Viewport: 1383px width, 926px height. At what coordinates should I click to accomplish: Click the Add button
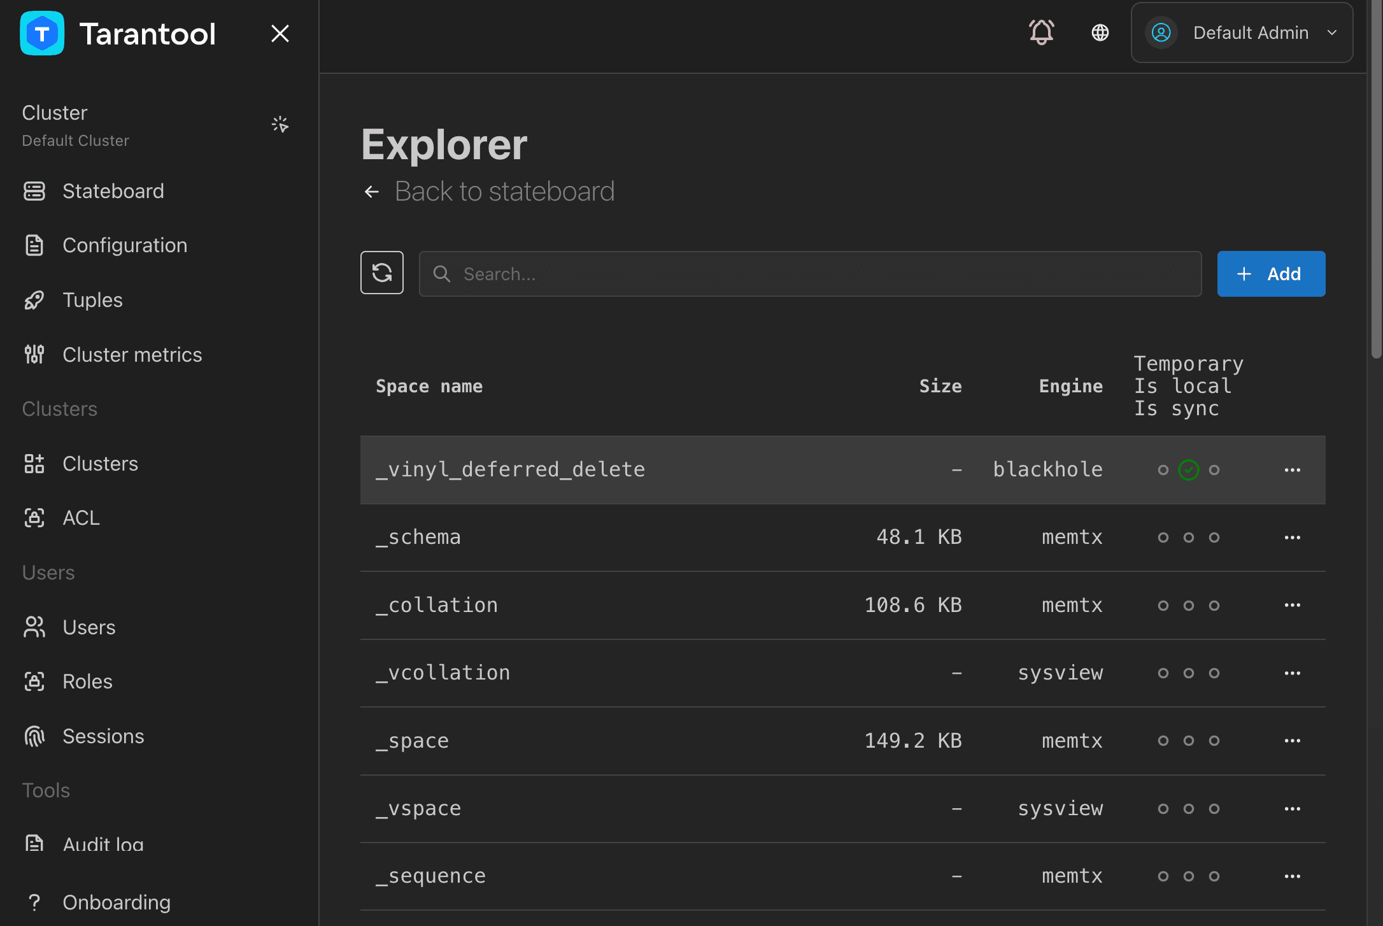(1271, 274)
